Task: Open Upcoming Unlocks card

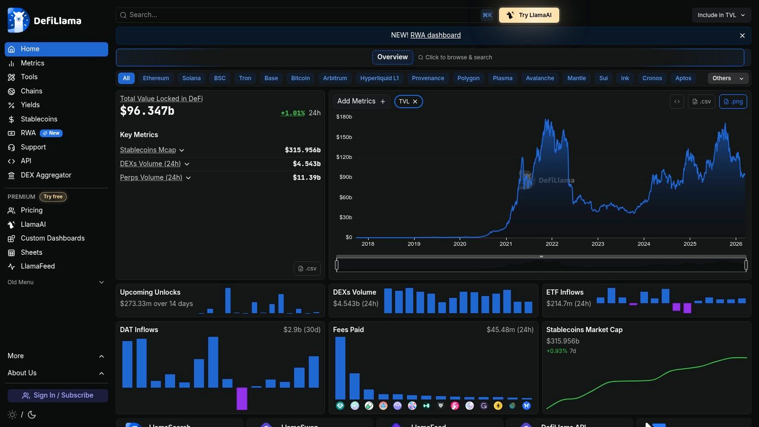Action: tap(220, 300)
